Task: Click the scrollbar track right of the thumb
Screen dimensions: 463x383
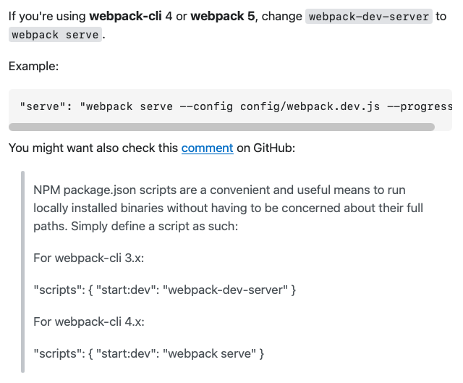Action: (443, 127)
